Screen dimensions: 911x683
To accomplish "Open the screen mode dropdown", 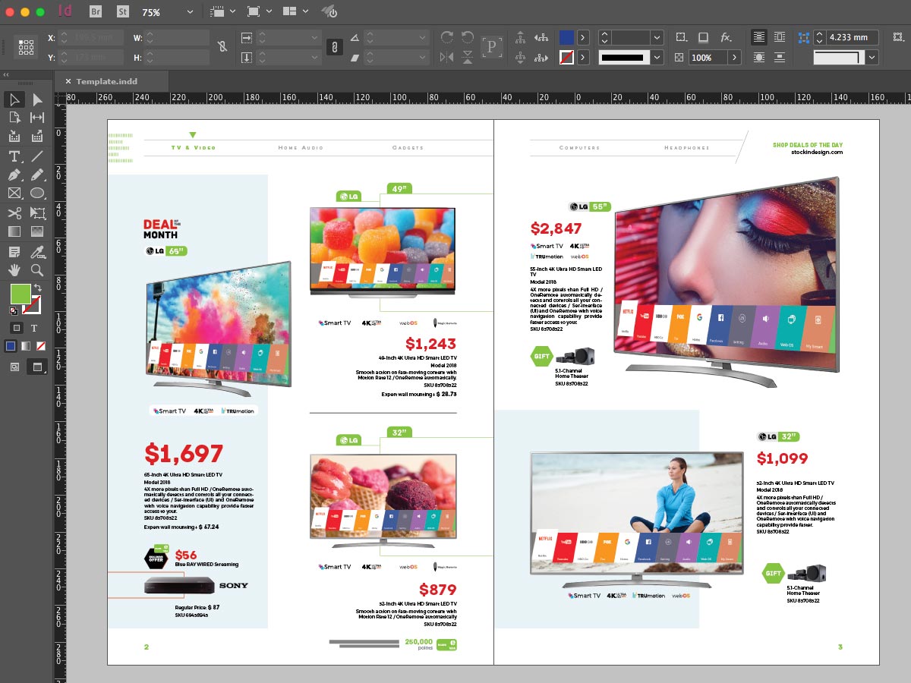I will pos(258,12).
